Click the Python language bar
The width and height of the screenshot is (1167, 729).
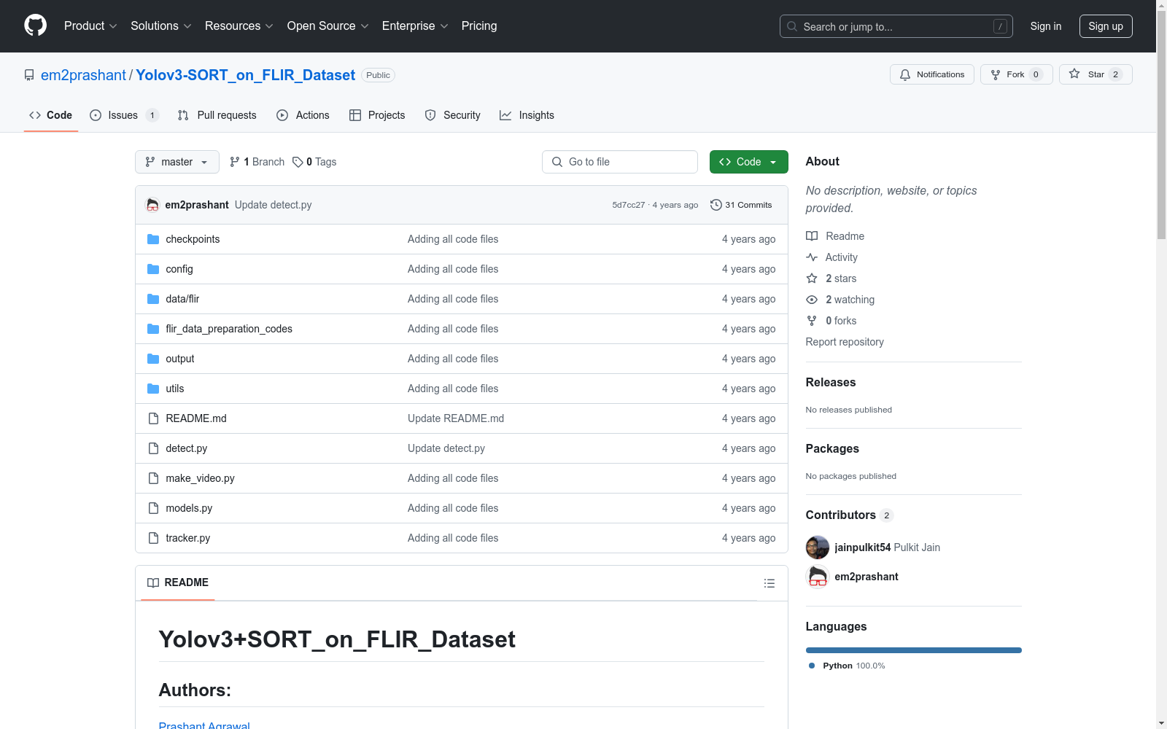913,650
